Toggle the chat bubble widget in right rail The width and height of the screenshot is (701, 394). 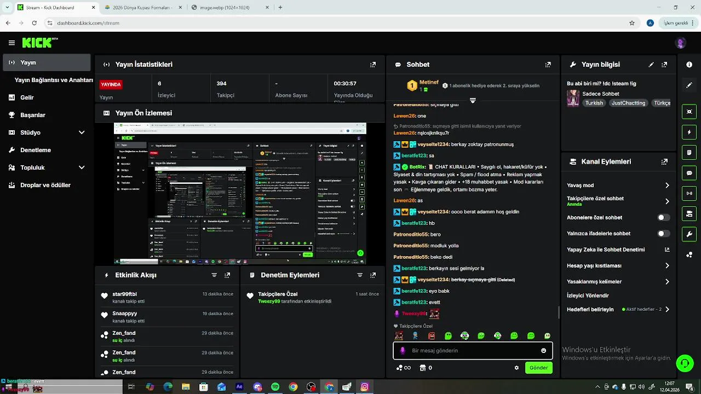689,172
